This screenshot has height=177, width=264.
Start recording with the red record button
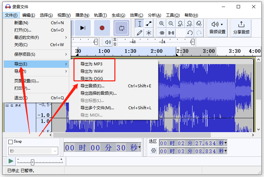tap(102, 28)
